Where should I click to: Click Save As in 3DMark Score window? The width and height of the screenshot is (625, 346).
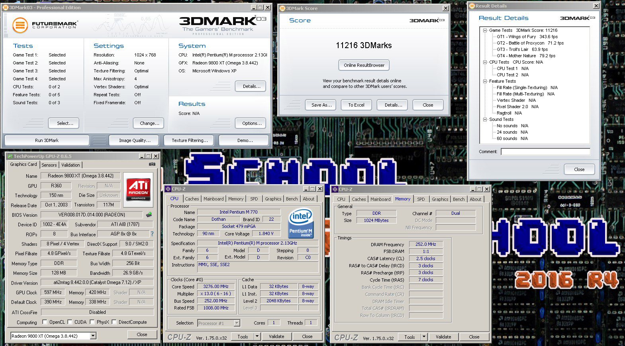(321, 105)
